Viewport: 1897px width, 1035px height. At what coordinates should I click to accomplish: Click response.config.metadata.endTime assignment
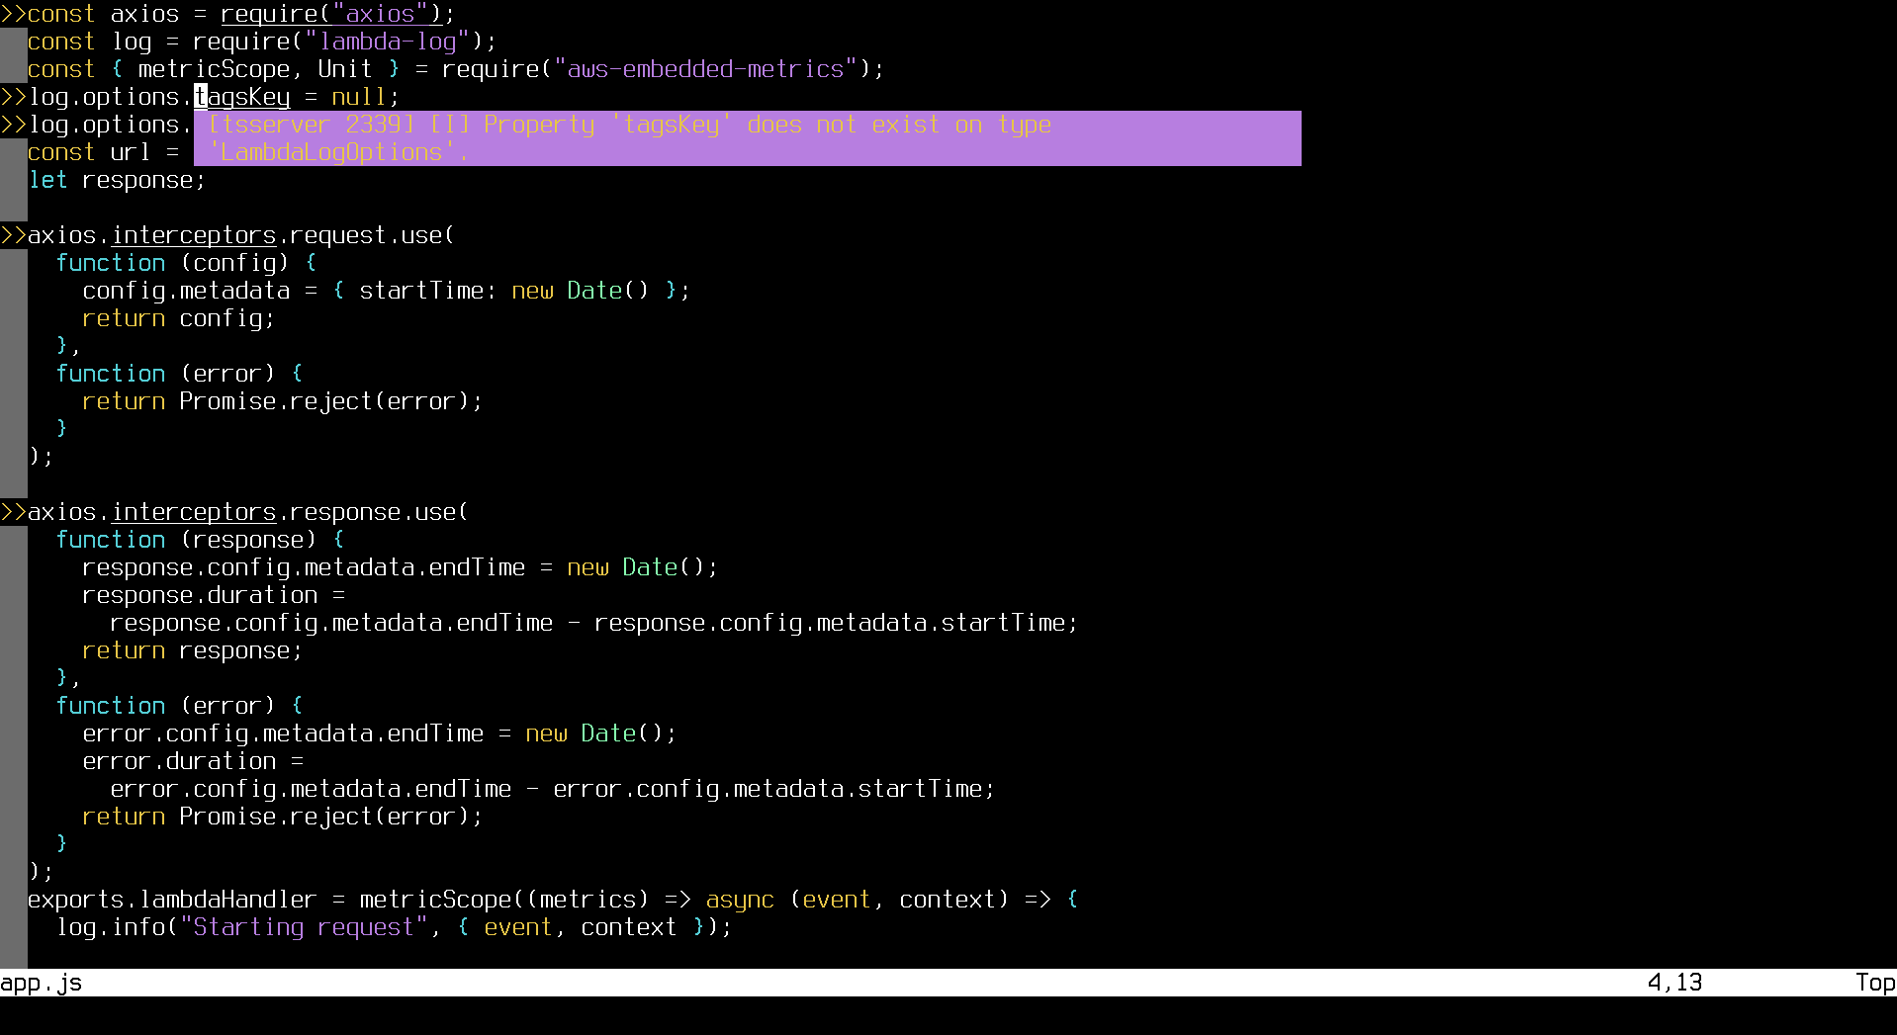point(401,567)
